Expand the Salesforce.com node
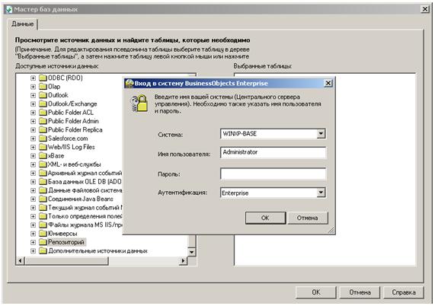The width and height of the screenshot is (435, 306). 33,139
